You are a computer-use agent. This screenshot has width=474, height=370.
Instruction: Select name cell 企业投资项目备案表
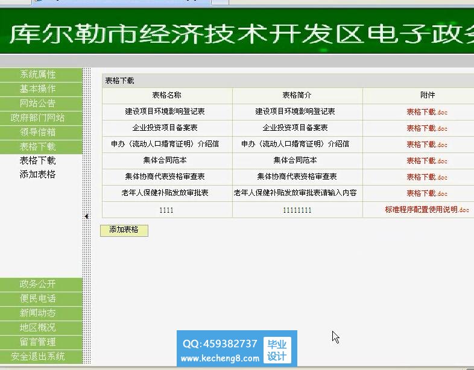(167, 128)
